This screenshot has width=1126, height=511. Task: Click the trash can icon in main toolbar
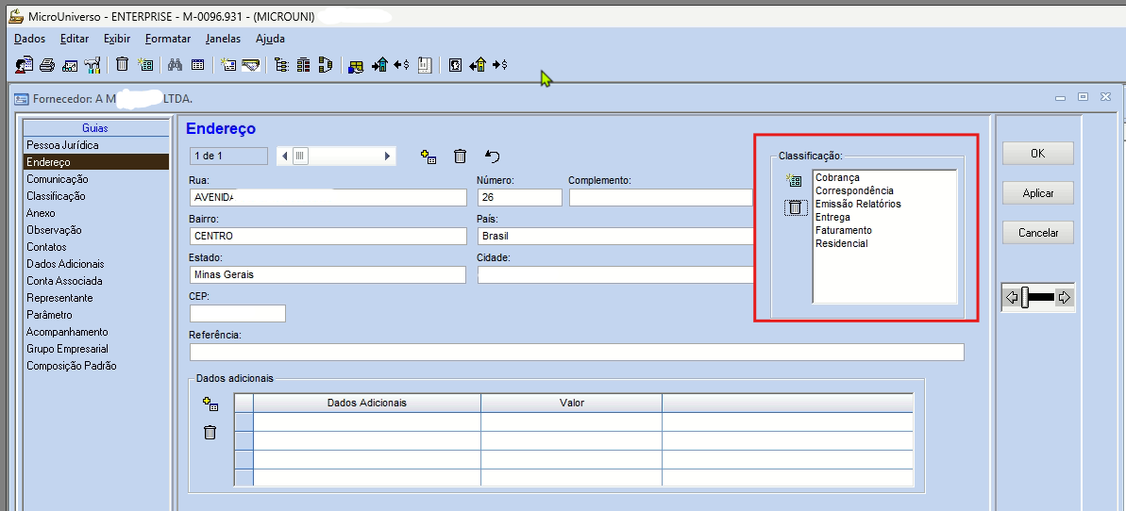point(122,65)
